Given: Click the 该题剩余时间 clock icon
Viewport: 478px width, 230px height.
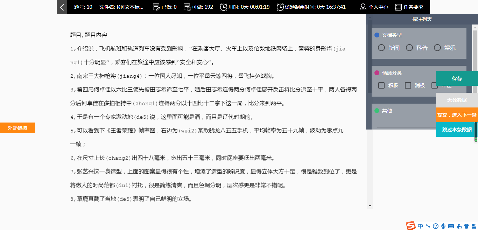Looking at the screenshot, I should 280,7.
